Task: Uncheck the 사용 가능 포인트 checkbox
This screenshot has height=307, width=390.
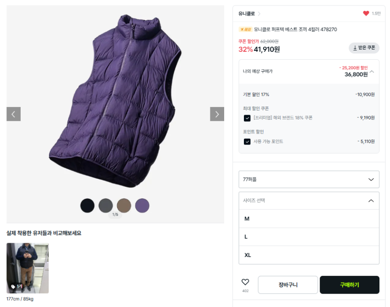Action: pyautogui.click(x=247, y=141)
